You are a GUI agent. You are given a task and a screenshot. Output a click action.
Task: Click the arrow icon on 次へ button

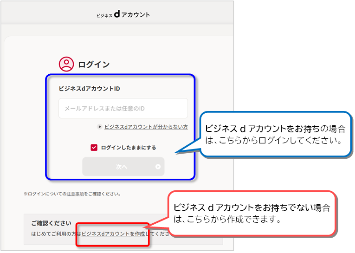click(158, 167)
